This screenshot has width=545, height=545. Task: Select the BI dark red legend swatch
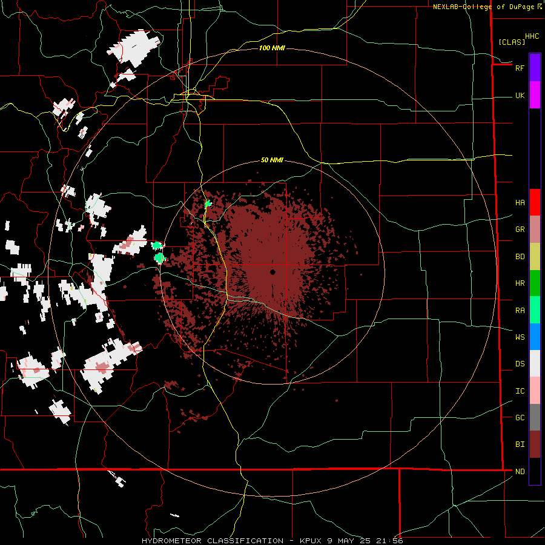click(535, 444)
